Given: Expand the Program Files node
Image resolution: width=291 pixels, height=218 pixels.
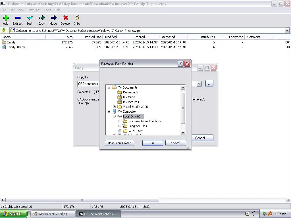Looking at the screenshot, I should tap(120, 126).
